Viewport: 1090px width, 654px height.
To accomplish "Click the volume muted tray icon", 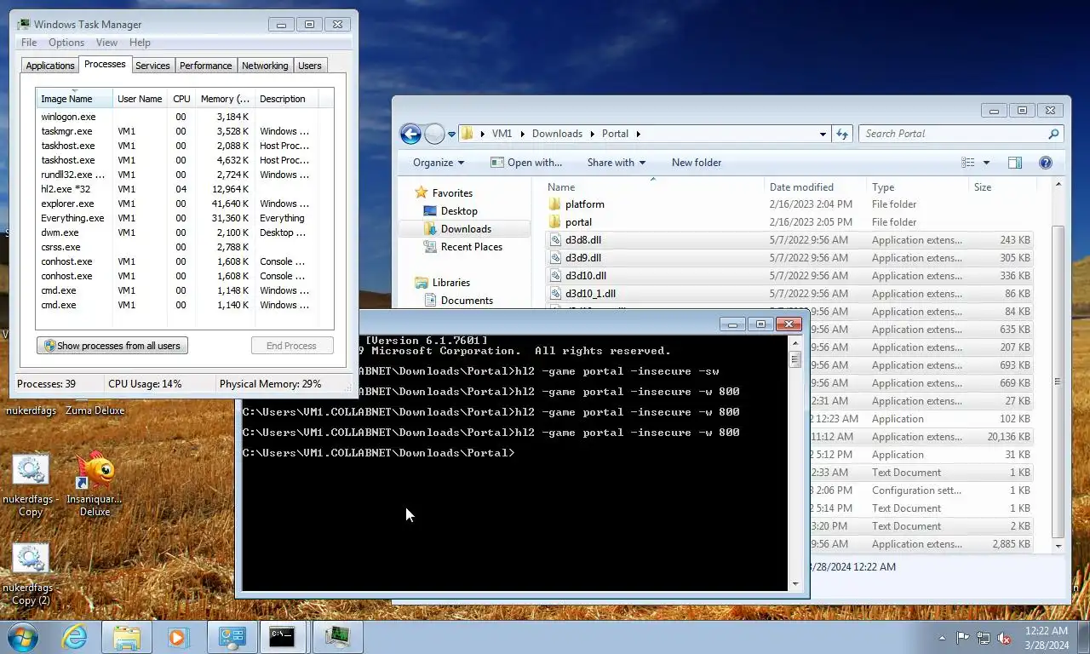I will pyautogui.click(x=1004, y=638).
